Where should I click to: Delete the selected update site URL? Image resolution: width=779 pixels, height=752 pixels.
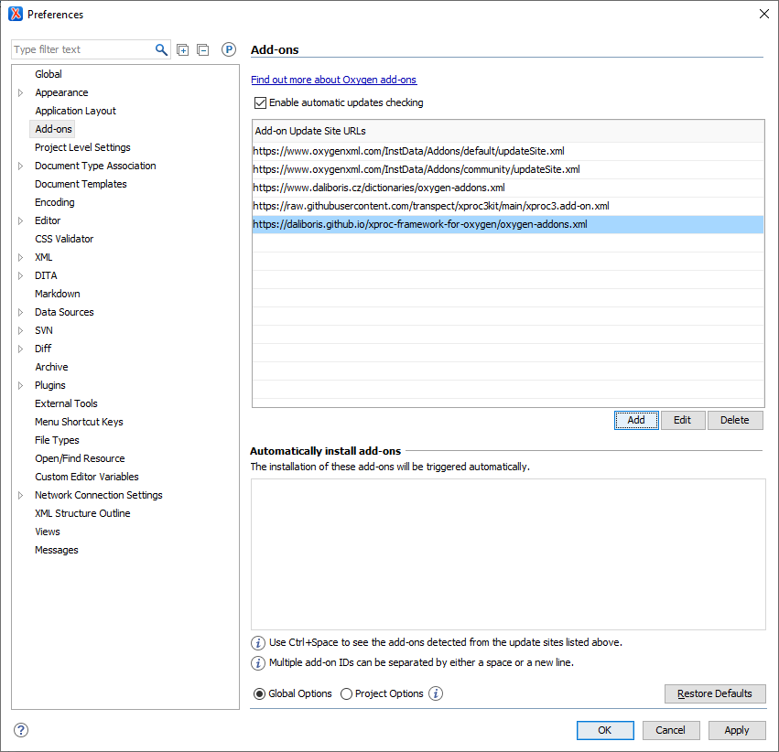pyautogui.click(x=735, y=420)
